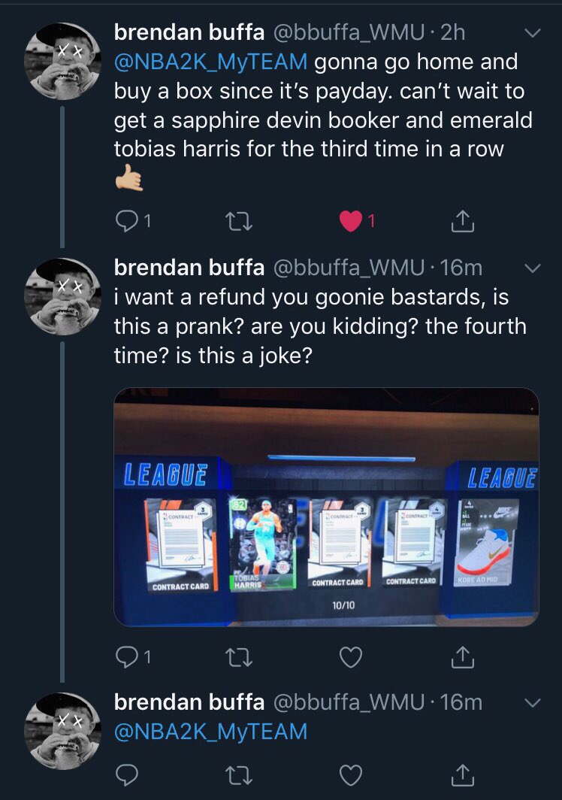Unlike the first tweet's red heart
Screen dimensions: 562x800
[x=350, y=221]
